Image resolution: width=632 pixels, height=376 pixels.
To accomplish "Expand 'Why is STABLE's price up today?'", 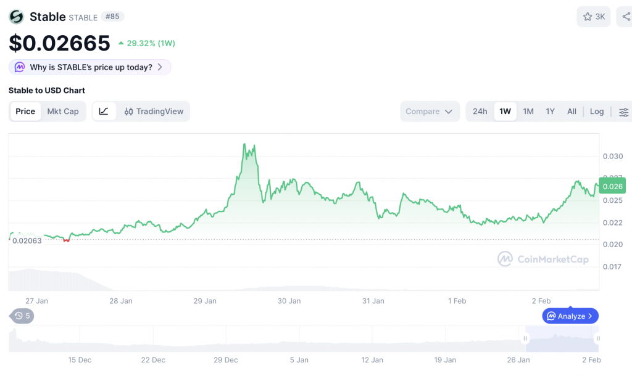I will coord(90,67).
